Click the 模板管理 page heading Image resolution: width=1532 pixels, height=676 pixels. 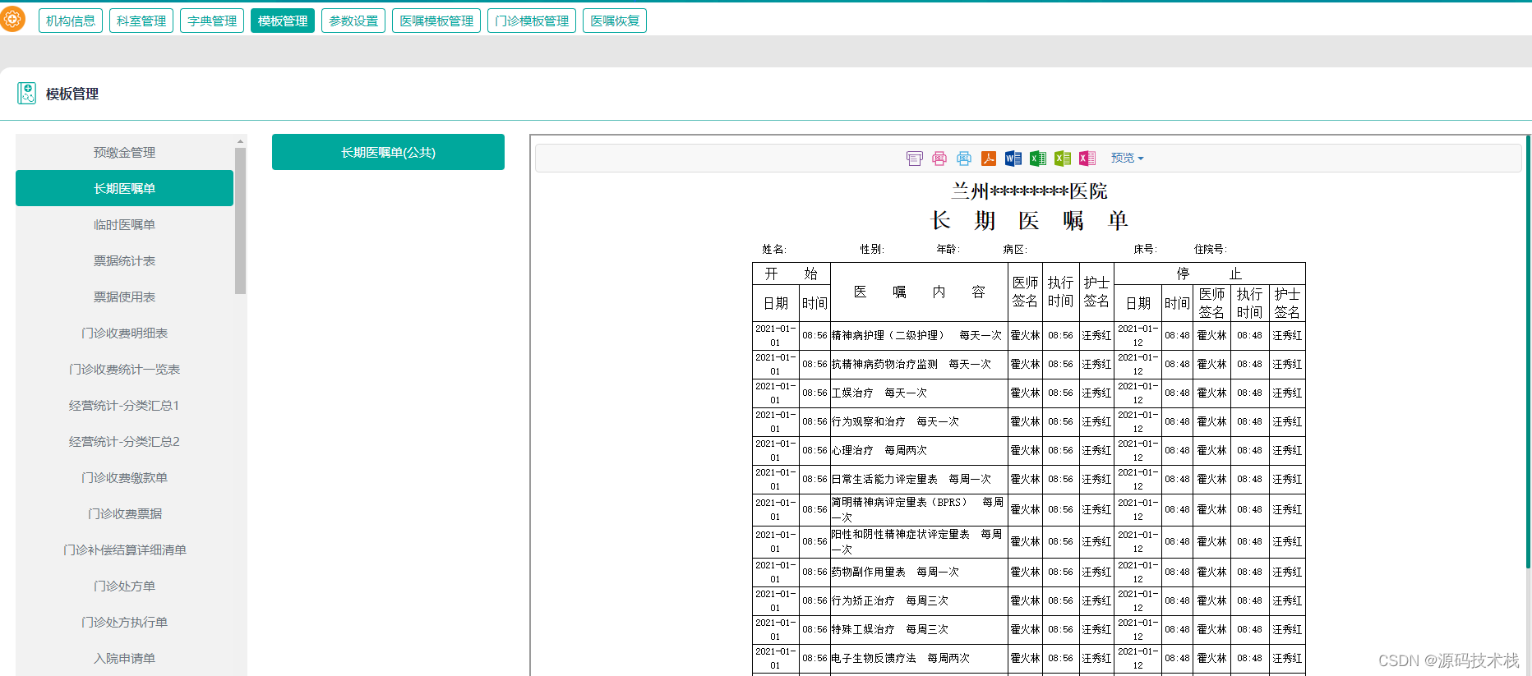click(72, 94)
